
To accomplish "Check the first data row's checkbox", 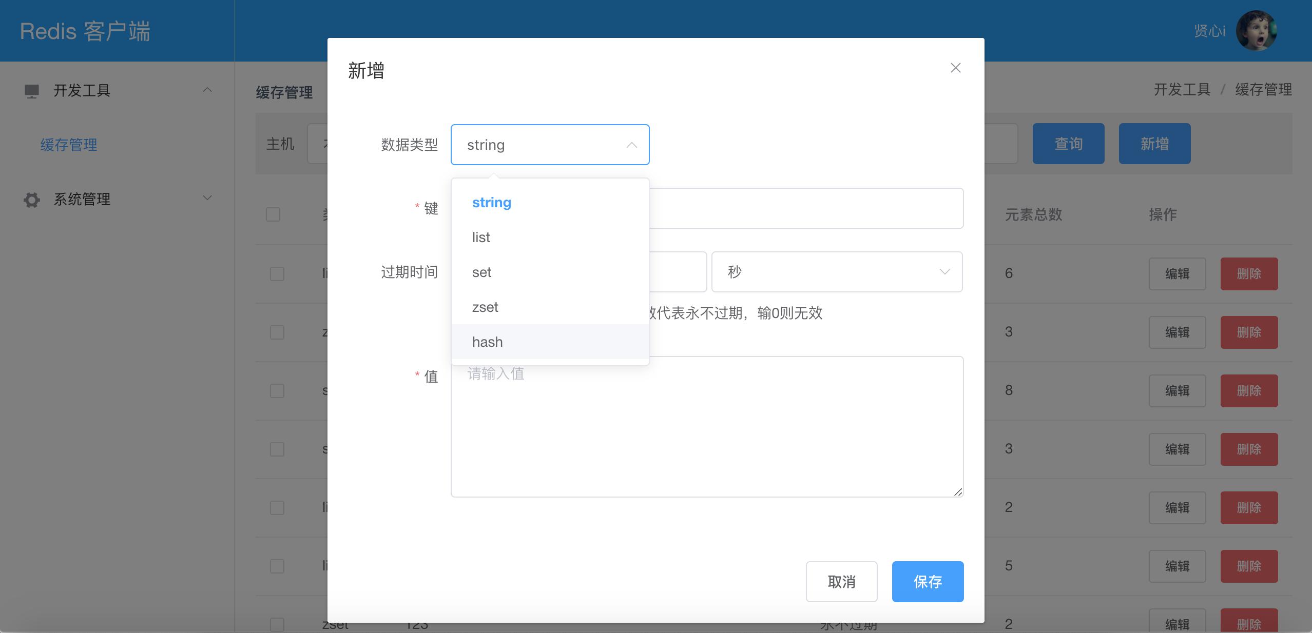I will (x=277, y=273).
